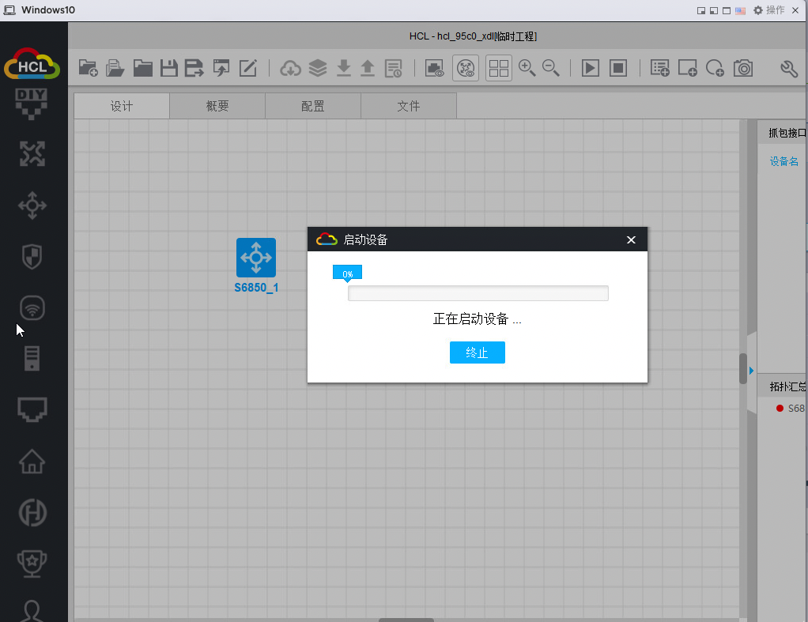Switch to the 配置 tab
Image resolution: width=808 pixels, height=622 pixels.
pos(313,106)
